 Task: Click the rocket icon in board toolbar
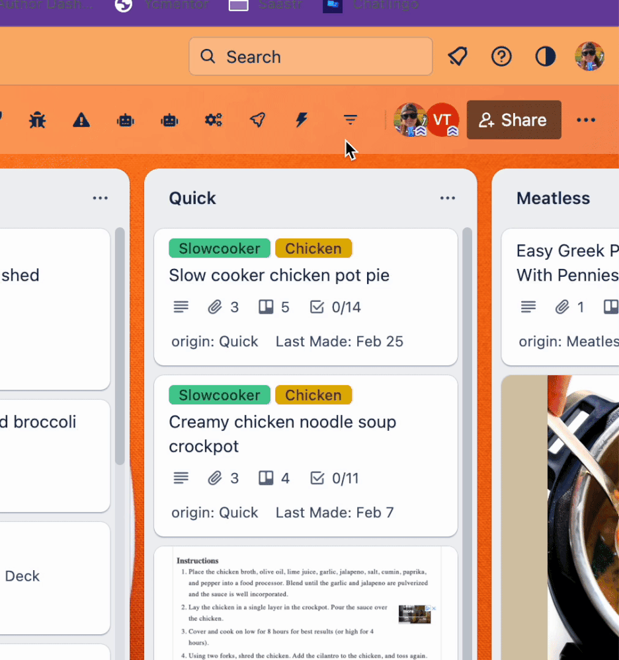tap(257, 120)
